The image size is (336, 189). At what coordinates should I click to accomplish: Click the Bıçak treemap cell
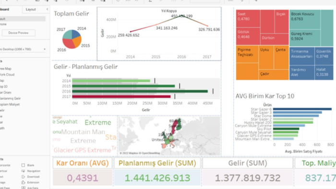pyautogui.click(x=282, y=22)
